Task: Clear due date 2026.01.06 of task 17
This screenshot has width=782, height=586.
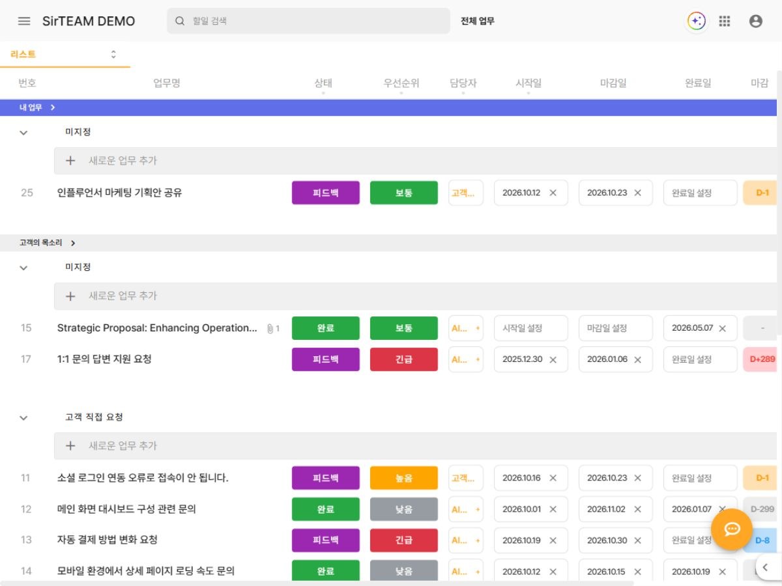Action: [x=638, y=359]
